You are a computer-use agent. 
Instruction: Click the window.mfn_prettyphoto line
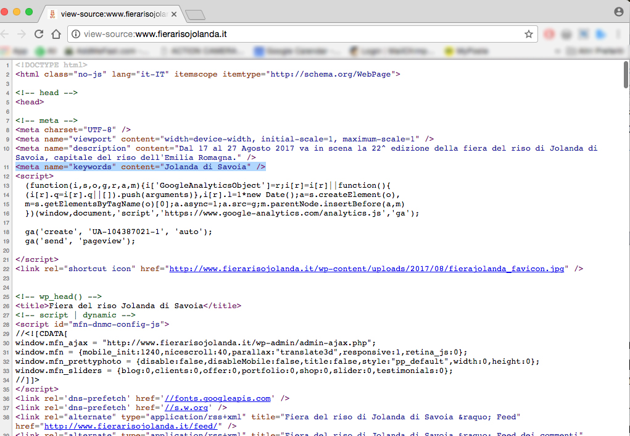click(x=278, y=361)
